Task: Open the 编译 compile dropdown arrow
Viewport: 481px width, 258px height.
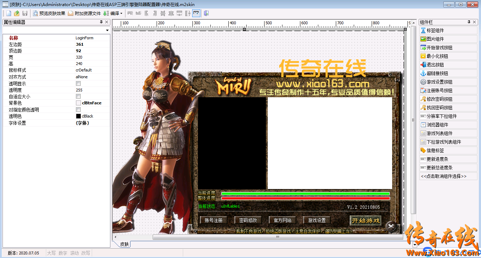Action: 121,14
